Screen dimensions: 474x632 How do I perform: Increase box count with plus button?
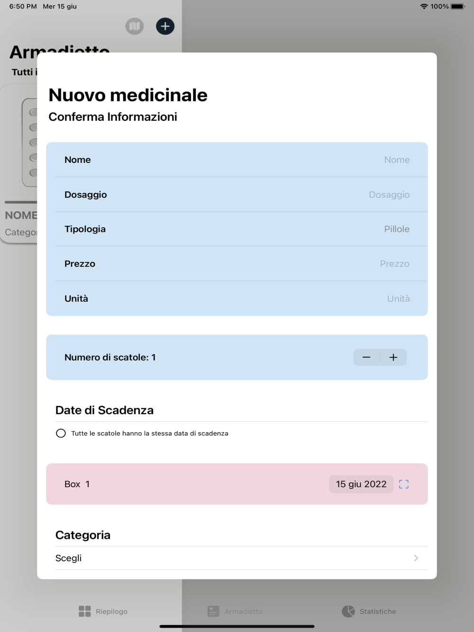[393, 357]
